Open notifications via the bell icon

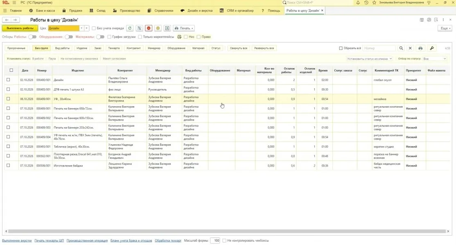point(358,2)
